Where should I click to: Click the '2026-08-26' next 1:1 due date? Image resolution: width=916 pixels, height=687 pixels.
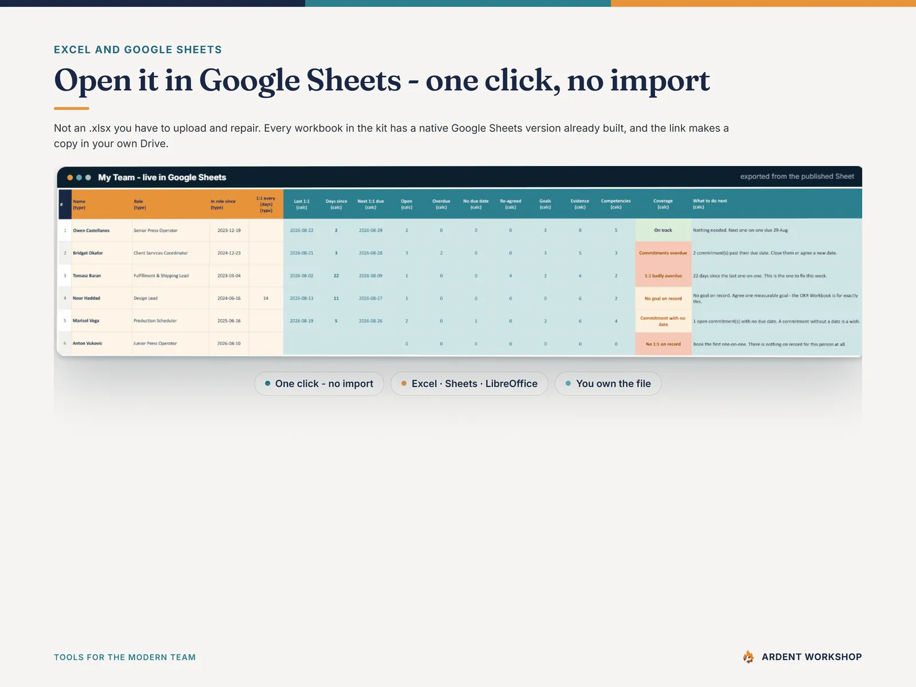click(x=370, y=321)
